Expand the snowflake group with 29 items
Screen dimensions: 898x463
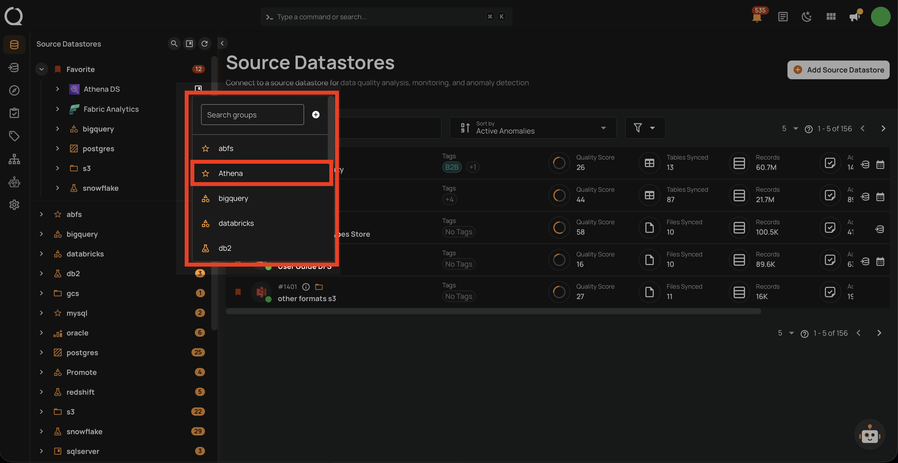(x=41, y=431)
